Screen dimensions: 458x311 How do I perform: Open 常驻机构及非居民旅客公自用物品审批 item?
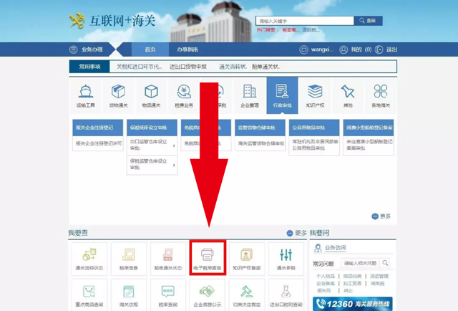coord(315,145)
